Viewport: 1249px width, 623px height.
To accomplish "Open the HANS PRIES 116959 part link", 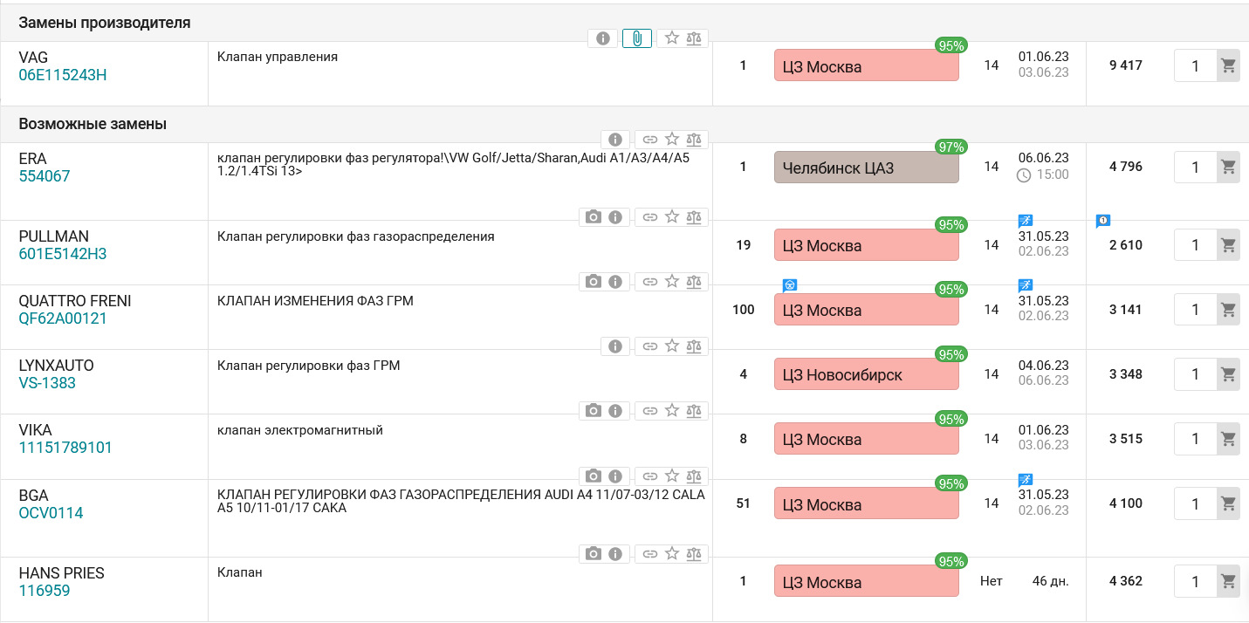I will coord(45,591).
